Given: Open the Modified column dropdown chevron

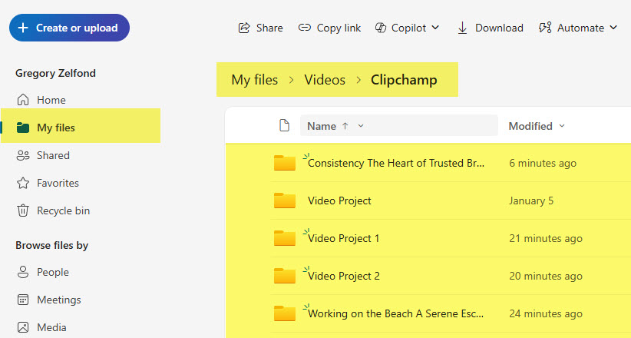Looking at the screenshot, I should point(562,126).
